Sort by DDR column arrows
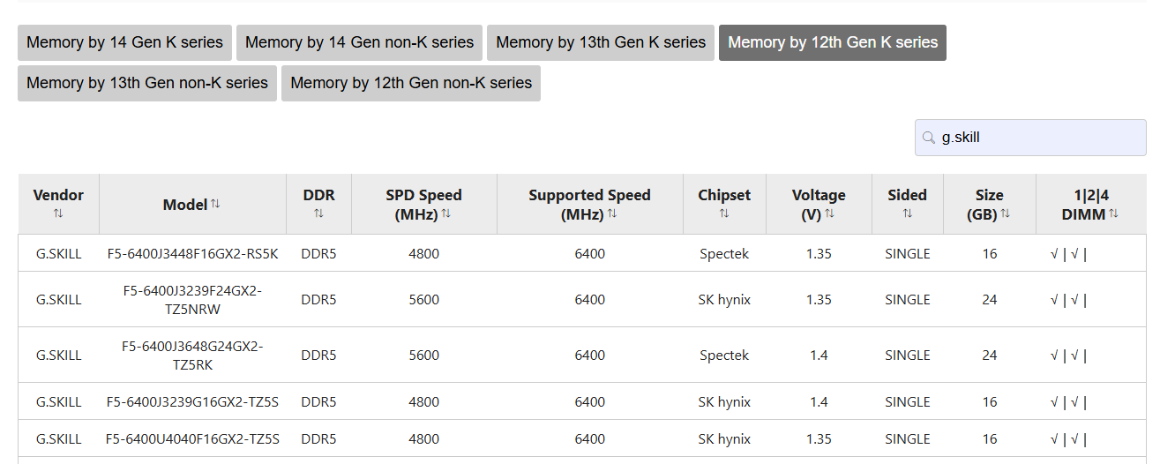The width and height of the screenshot is (1160, 464). tap(318, 213)
